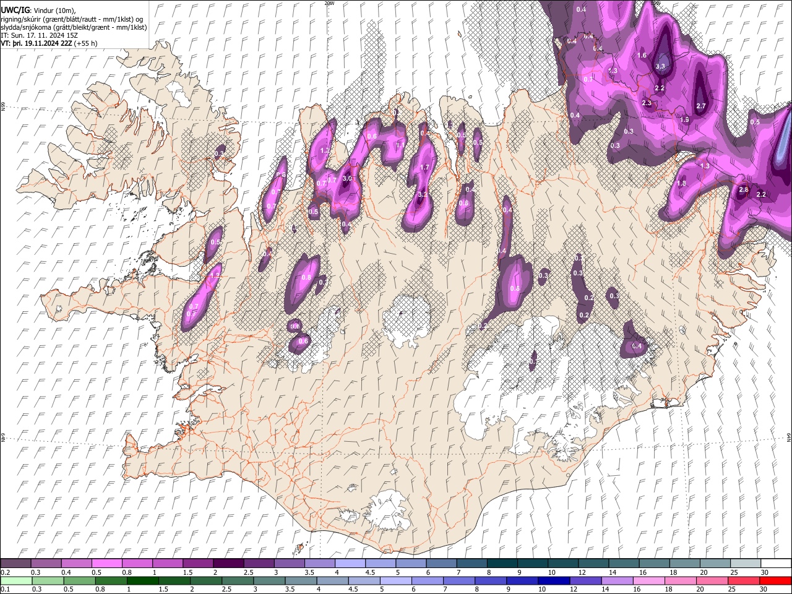Select the white 30 swatch in upper legend row
Screen dimensions: 792x594
[x=777, y=564]
